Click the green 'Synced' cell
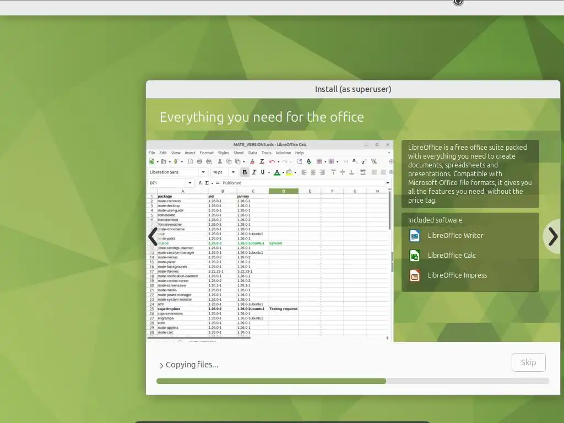Viewport: 564px width, 423px height. coord(284,243)
